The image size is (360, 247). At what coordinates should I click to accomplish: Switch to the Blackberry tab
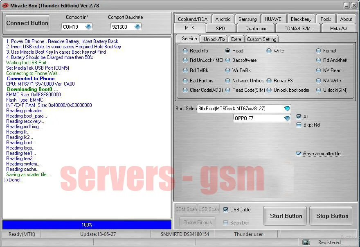pyautogui.click(x=301, y=19)
